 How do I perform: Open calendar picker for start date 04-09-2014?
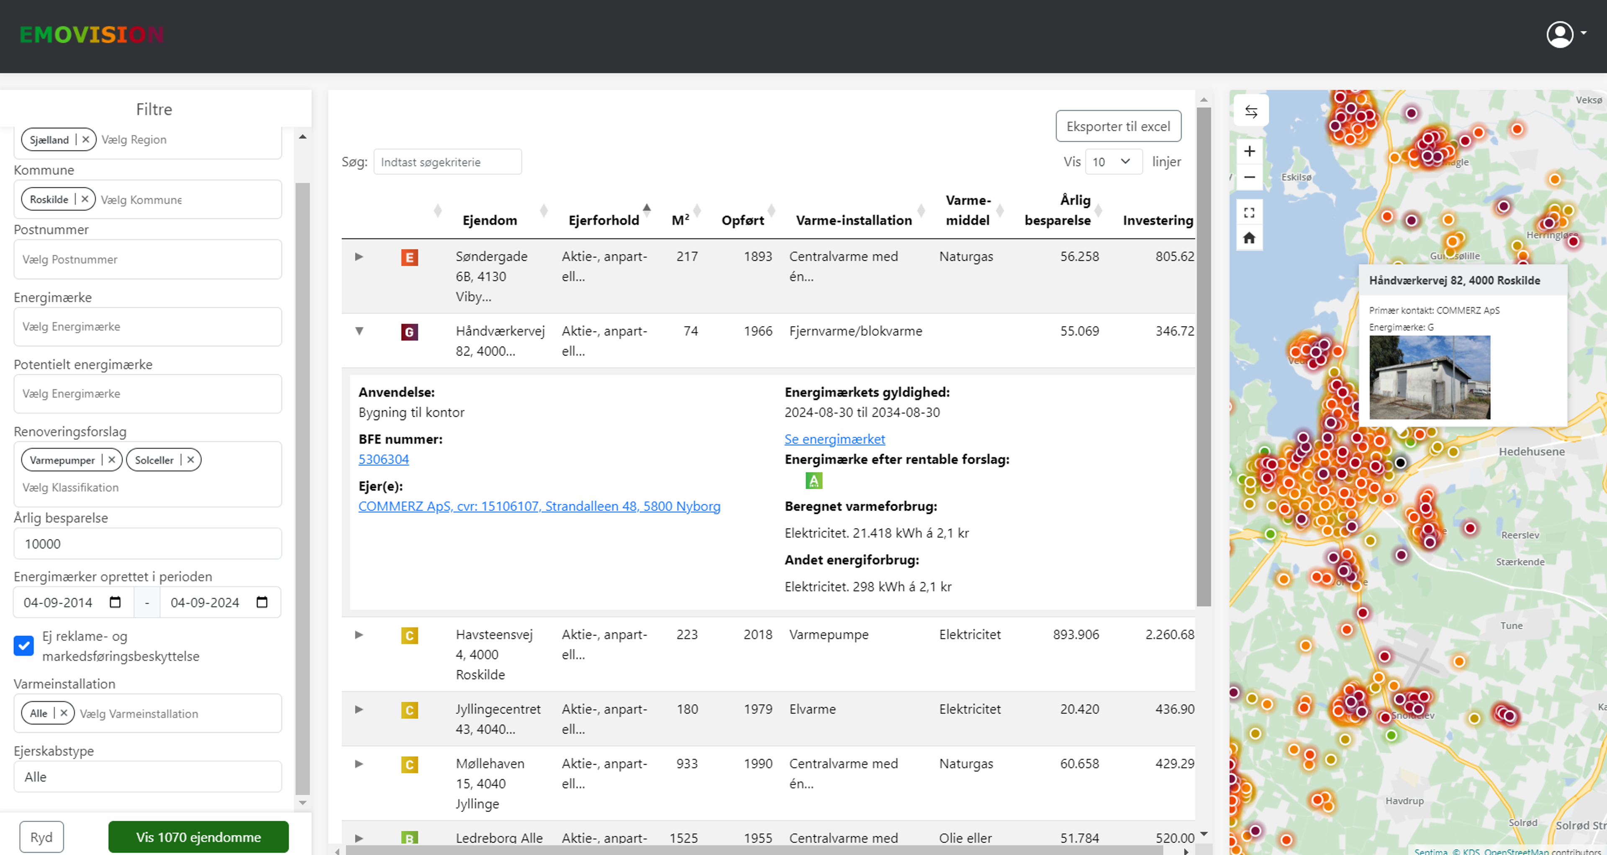[x=116, y=602]
